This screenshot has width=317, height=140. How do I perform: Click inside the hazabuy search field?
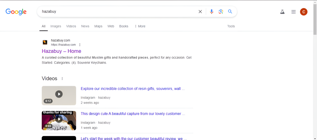118,12
